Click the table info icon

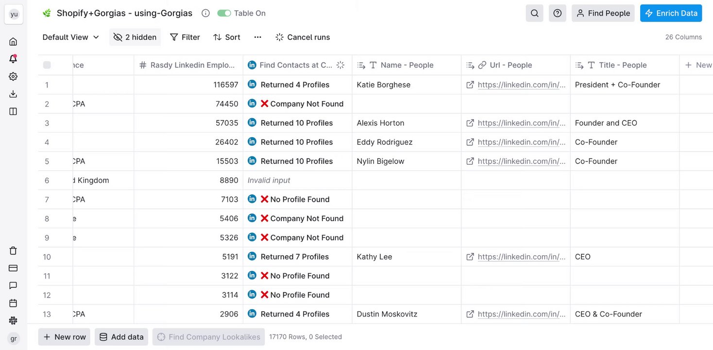click(x=205, y=13)
